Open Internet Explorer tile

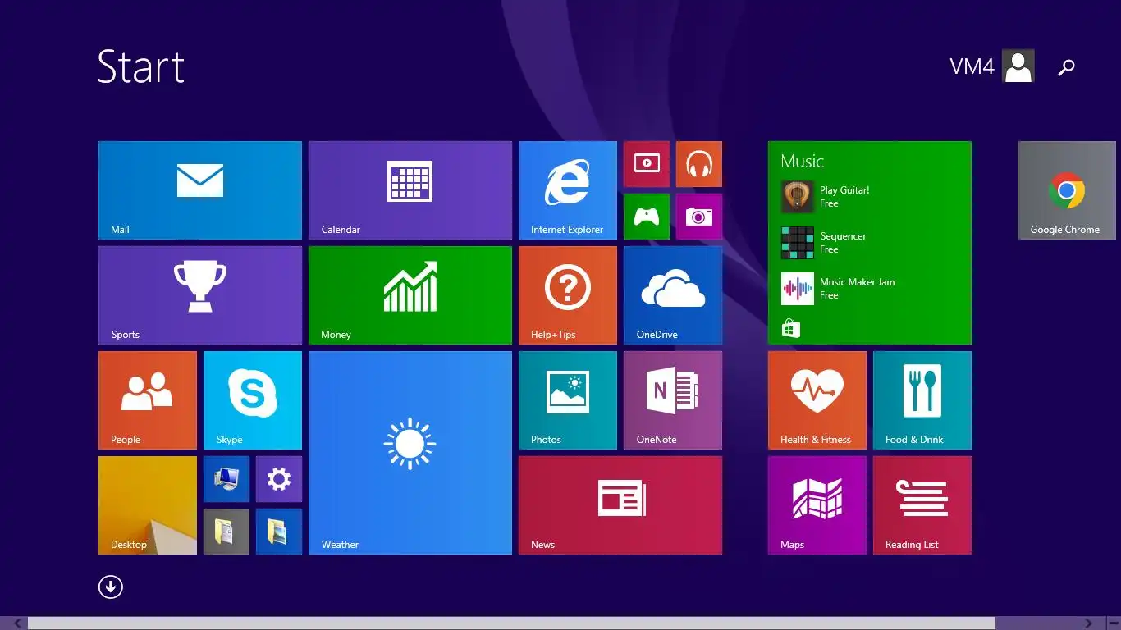coord(568,190)
